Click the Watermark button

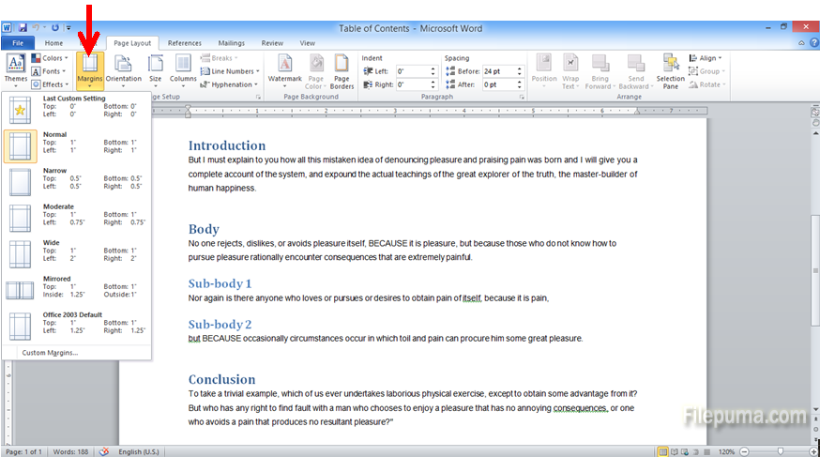tap(285, 70)
